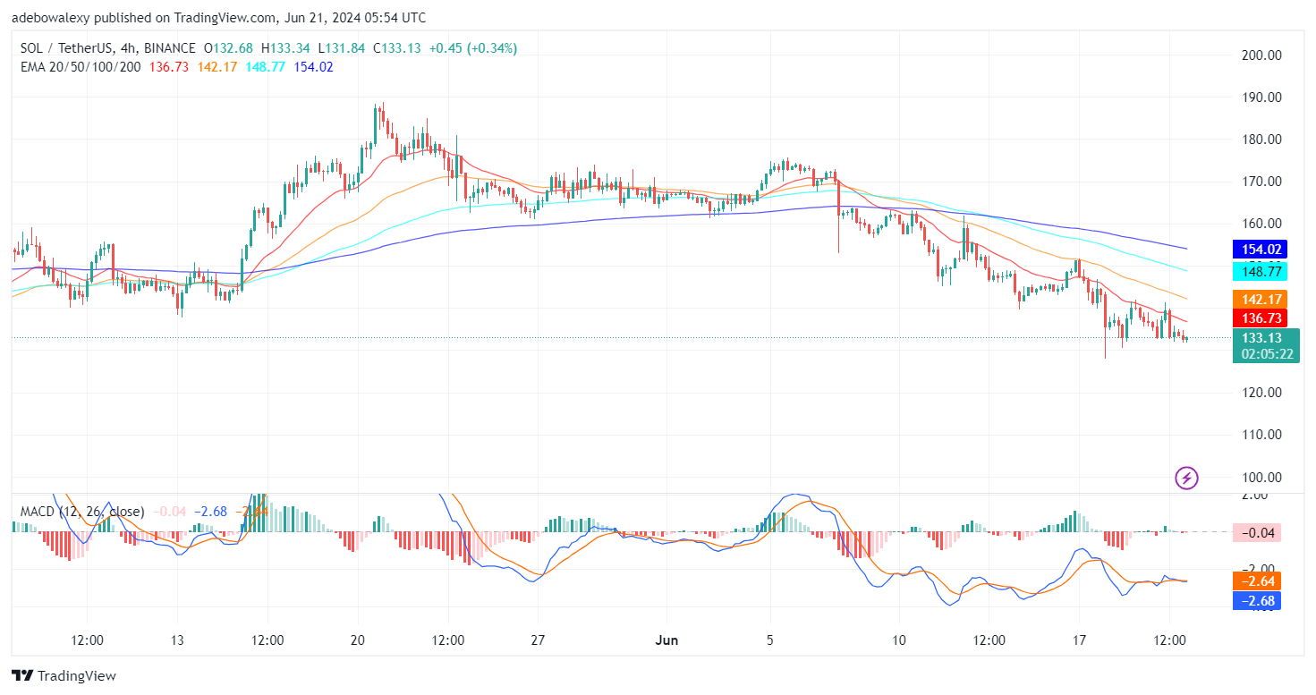Click the 148.77 EMA 100 legend value
Screen dimensions: 1316x695
point(265,67)
